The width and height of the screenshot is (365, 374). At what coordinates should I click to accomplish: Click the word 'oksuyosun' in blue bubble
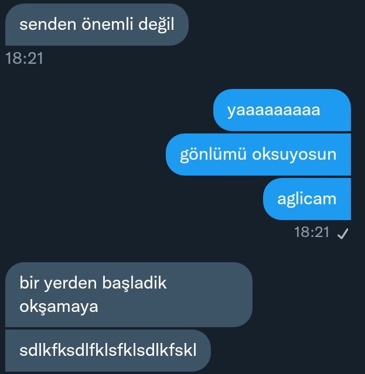294,155
